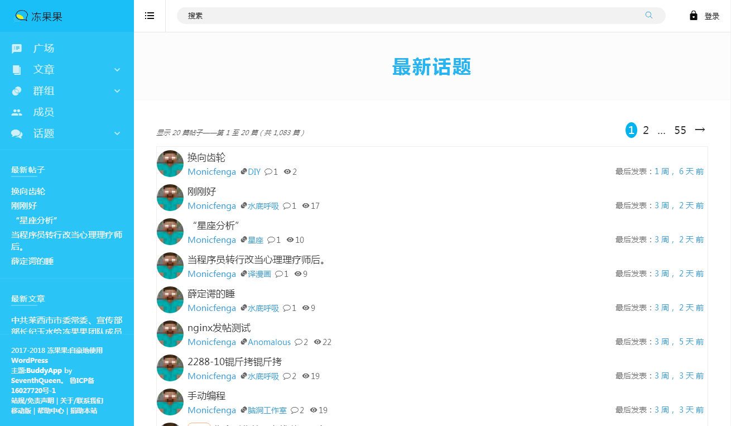Click the 话题 chat bubbles icon

coord(17,134)
